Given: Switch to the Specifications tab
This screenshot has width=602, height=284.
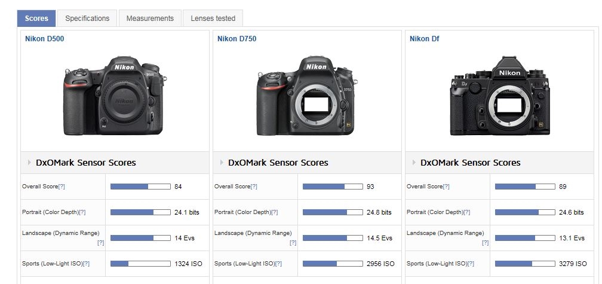Looking at the screenshot, I should coord(87,19).
